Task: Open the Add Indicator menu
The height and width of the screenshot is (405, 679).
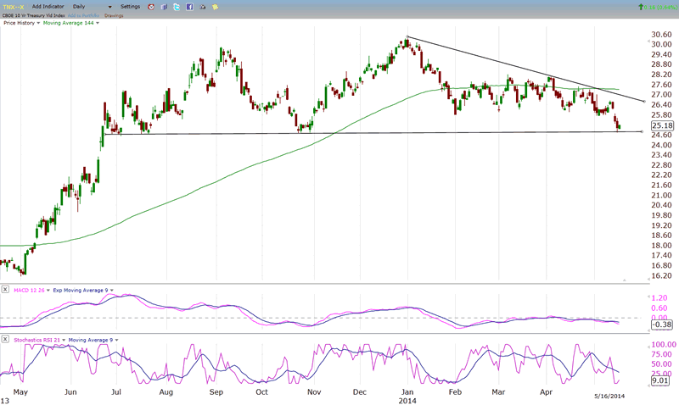Action: click(x=50, y=7)
